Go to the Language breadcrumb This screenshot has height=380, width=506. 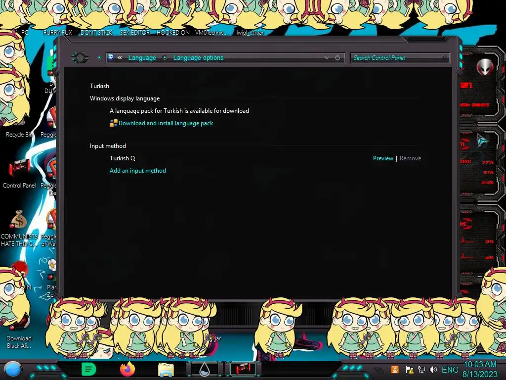click(x=142, y=57)
